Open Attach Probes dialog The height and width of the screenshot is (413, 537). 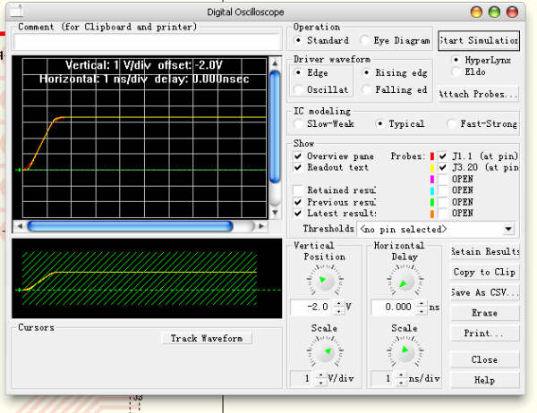479,94
